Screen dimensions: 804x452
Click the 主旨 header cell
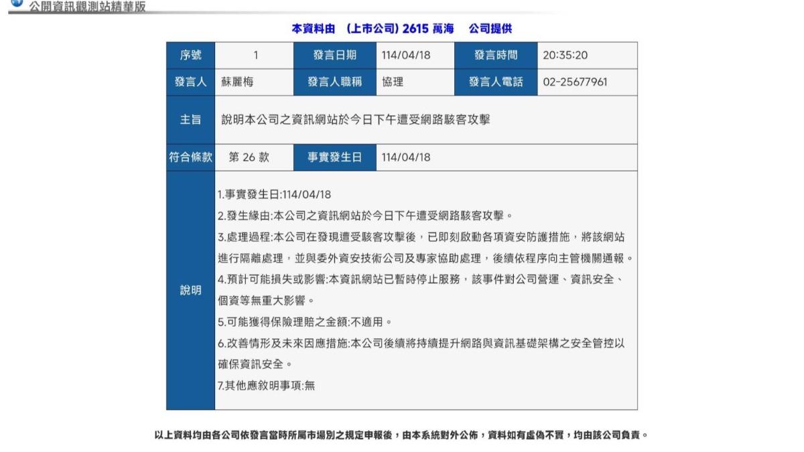tap(190, 120)
